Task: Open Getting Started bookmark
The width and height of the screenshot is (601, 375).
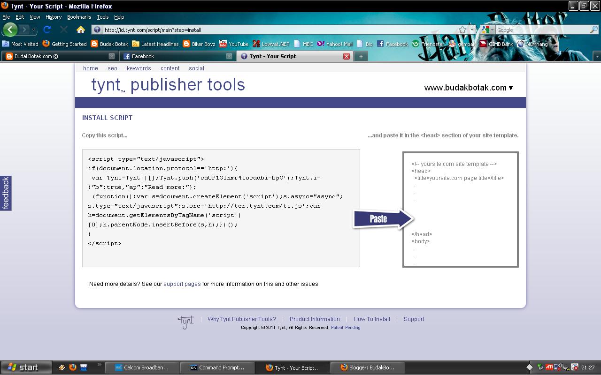Action: point(65,44)
